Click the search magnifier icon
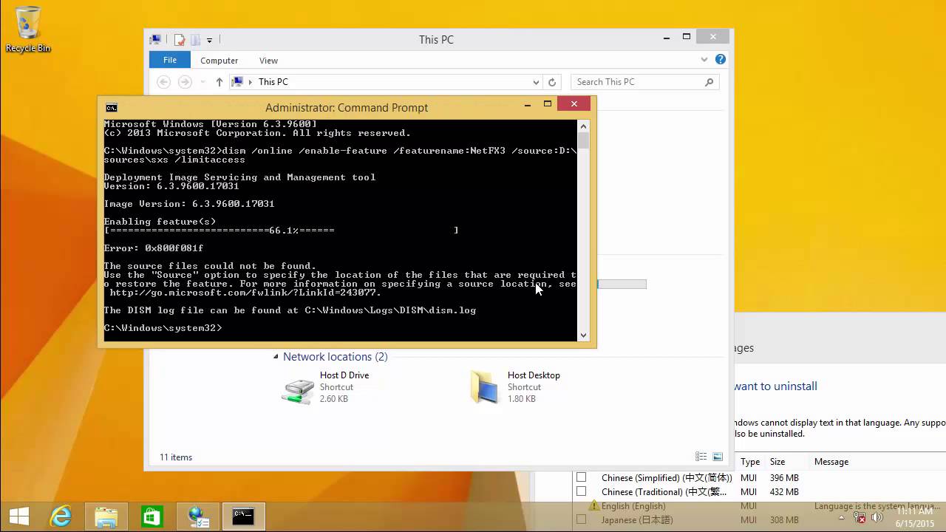 tap(709, 82)
